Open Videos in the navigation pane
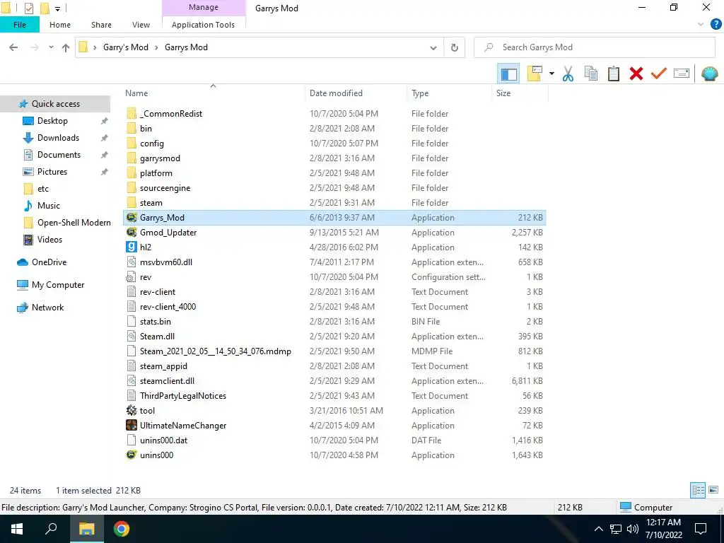Viewport: 724px width, 543px height. 49,240
